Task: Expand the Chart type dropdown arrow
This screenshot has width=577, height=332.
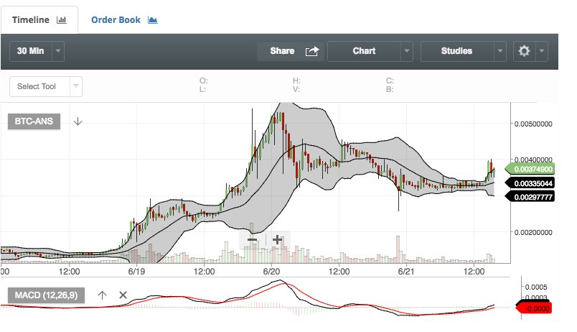Action: point(407,51)
